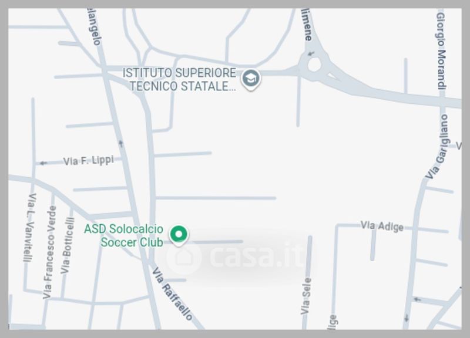The image size is (470, 338).
Task: Click the downward arrow below Via Garigliano
Action: 407,318
